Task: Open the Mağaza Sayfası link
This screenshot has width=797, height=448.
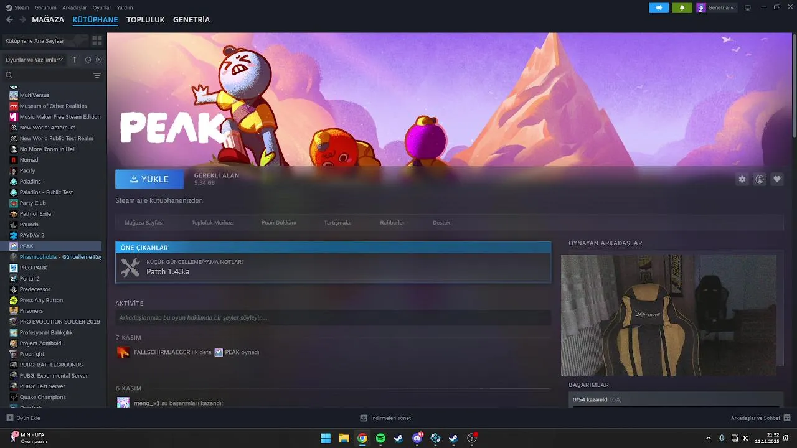Action: point(144,223)
